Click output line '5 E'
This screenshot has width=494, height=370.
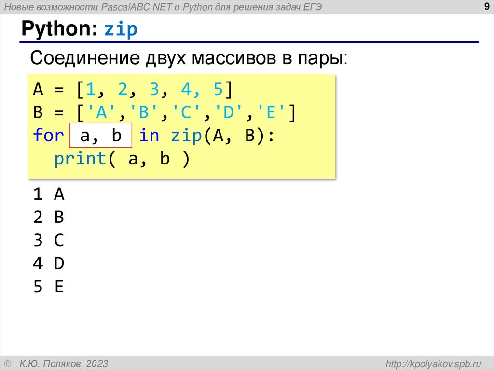48,287
